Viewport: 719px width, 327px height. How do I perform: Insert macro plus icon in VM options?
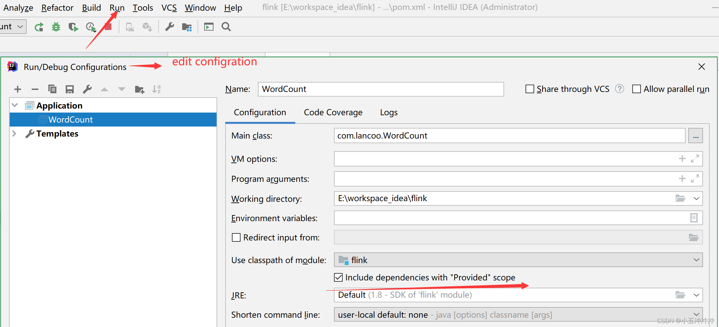coord(682,159)
